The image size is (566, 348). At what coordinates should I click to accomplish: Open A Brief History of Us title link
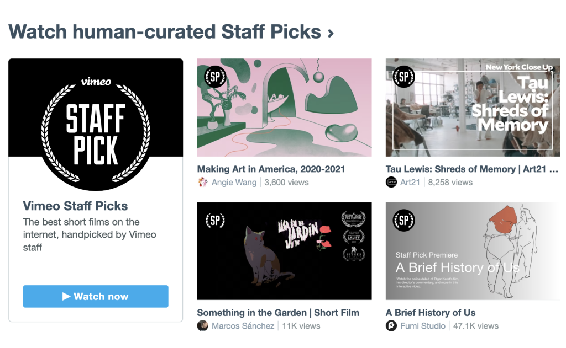(431, 313)
